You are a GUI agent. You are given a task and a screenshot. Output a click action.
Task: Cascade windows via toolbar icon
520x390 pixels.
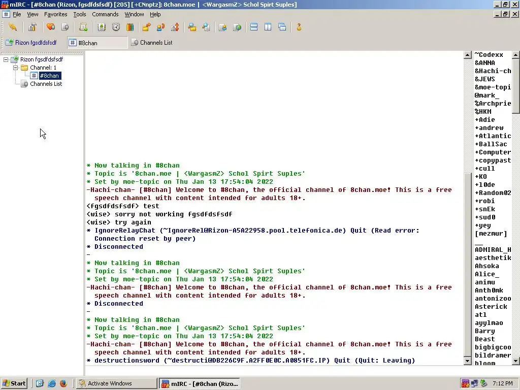(x=282, y=27)
